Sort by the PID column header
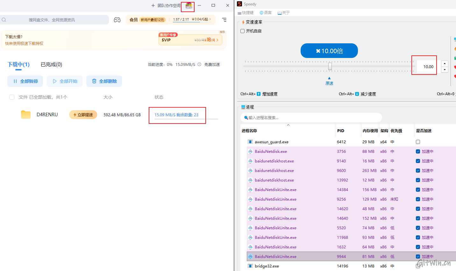The image size is (456, 271). (x=348, y=131)
